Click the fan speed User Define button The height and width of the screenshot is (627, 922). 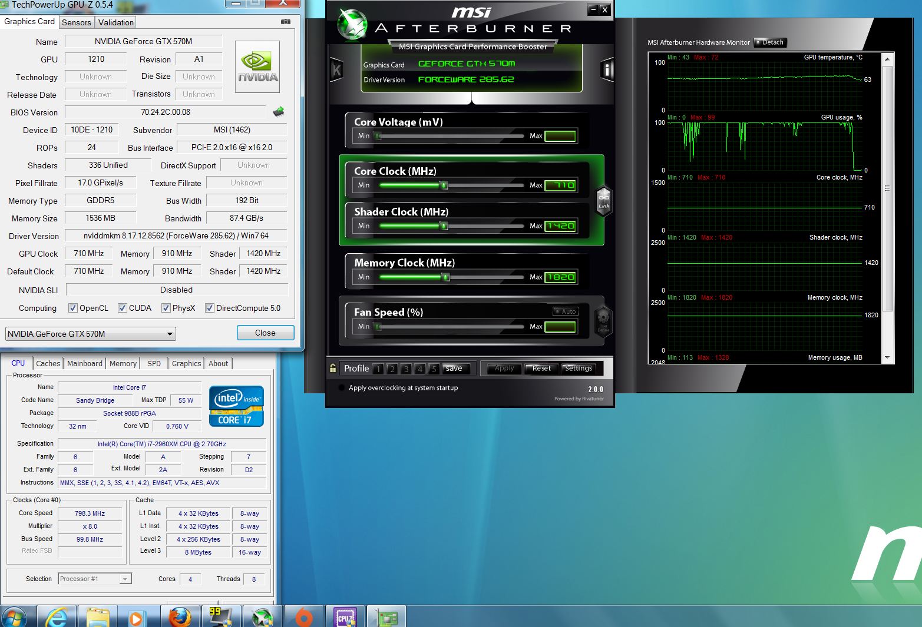click(x=603, y=321)
